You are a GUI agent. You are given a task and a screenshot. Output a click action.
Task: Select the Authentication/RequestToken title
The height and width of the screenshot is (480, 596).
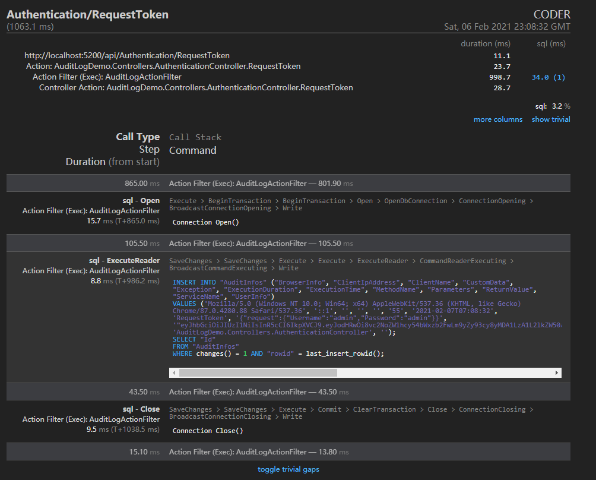click(87, 14)
